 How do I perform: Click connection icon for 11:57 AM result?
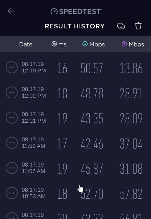tap(12, 168)
